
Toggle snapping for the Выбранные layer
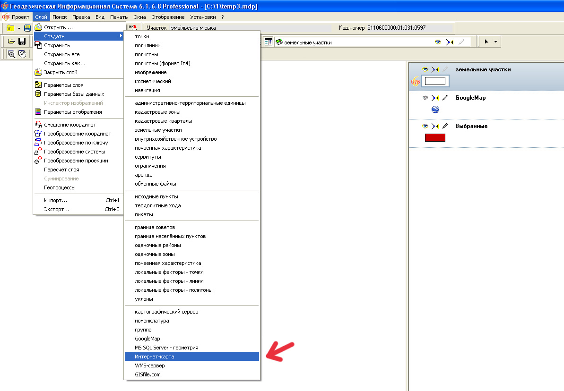point(435,126)
